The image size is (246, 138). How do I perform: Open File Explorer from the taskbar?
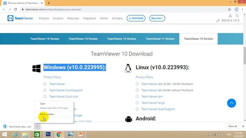[25, 135]
